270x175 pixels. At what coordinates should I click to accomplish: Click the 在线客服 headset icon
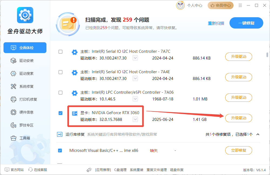(31, 170)
